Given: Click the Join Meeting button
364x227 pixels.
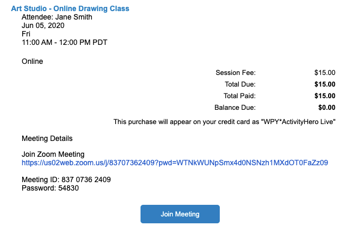Looking at the screenshot, I should pyautogui.click(x=180, y=214).
